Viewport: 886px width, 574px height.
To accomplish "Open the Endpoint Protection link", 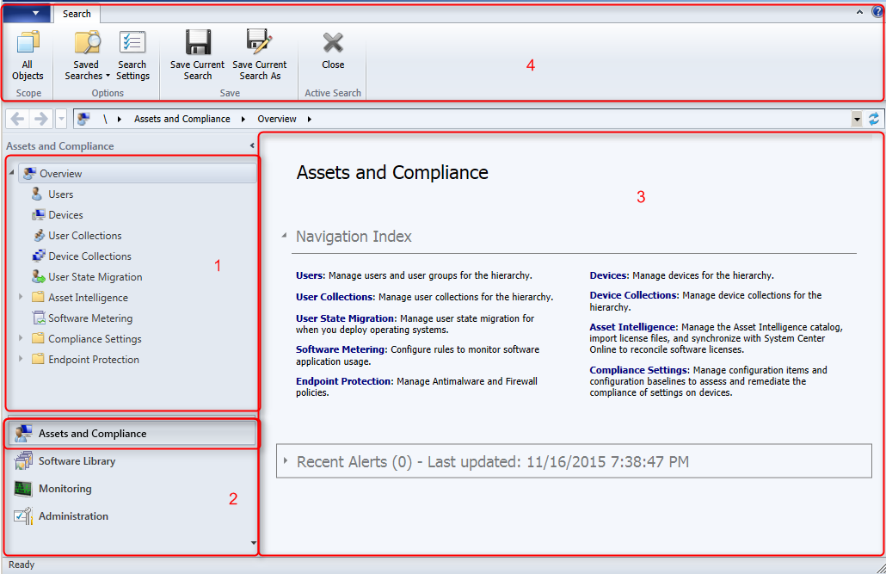I will (x=343, y=381).
